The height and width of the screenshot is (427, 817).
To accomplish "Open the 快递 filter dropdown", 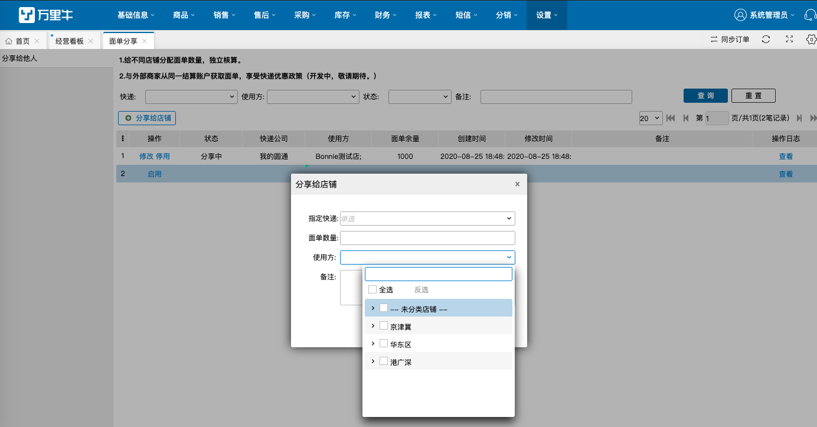I will [x=191, y=97].
